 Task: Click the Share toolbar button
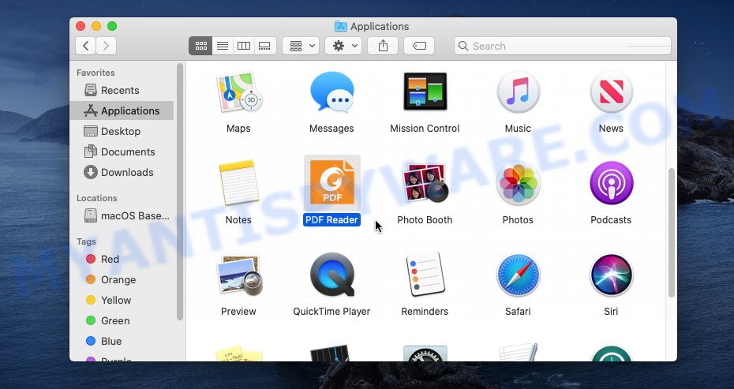[x=383, y=46]
